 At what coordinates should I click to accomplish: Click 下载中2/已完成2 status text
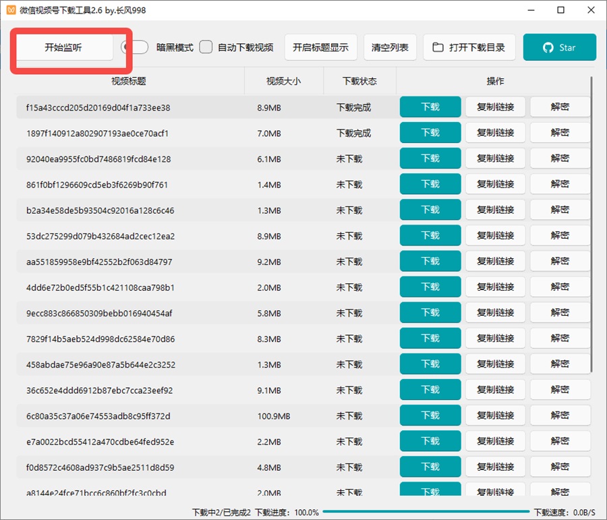click(222, 513)
